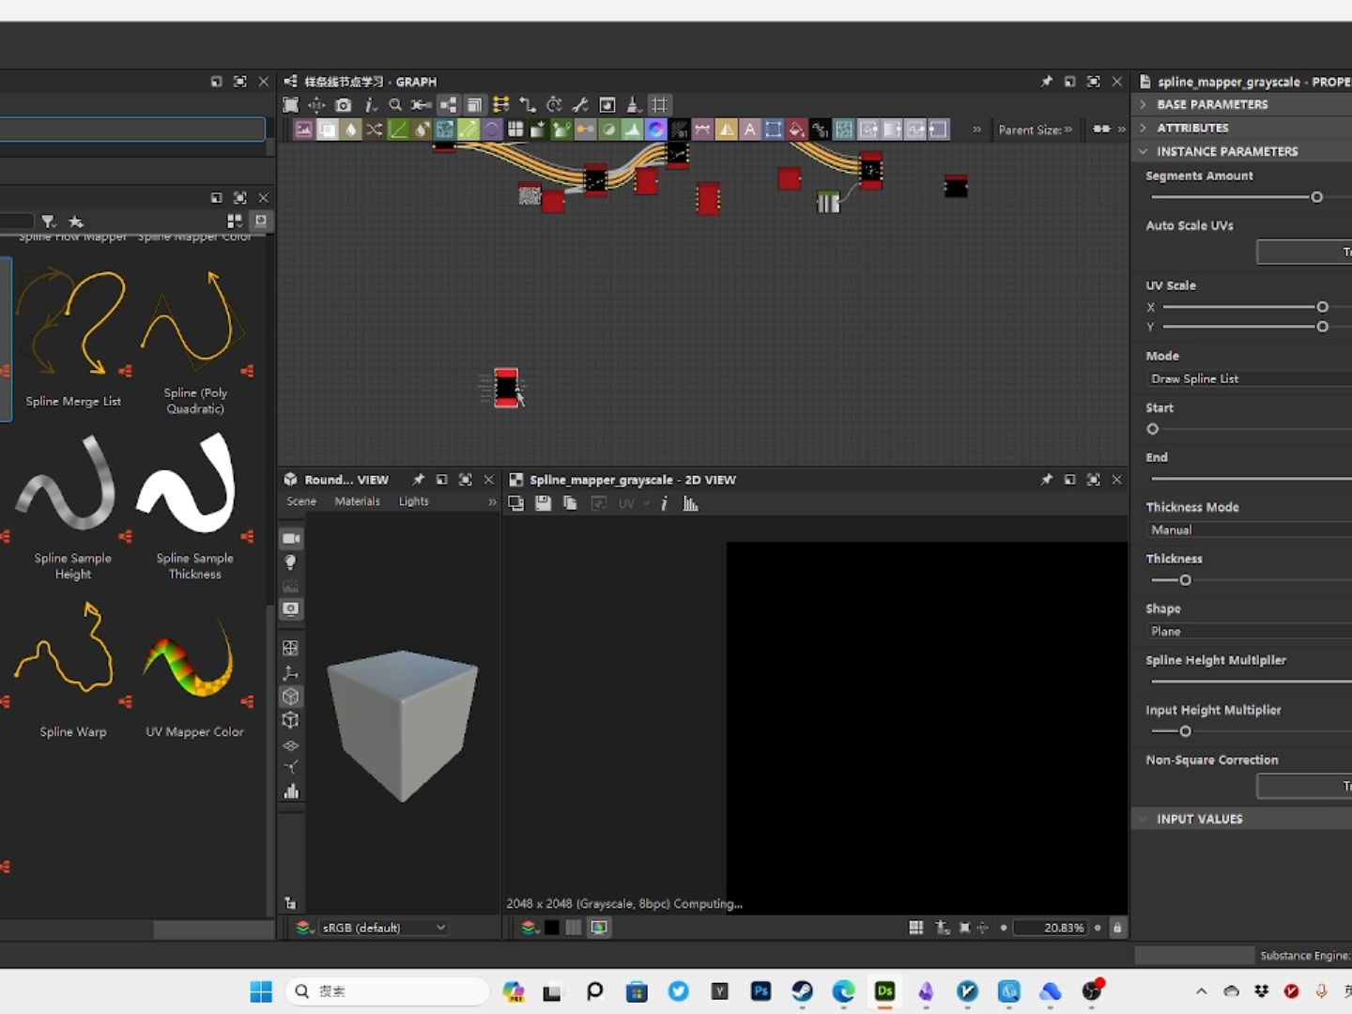Open the sRGB (default) color space dropdown
Screen dimensions: 1352x1014
(x=383, y=928)
